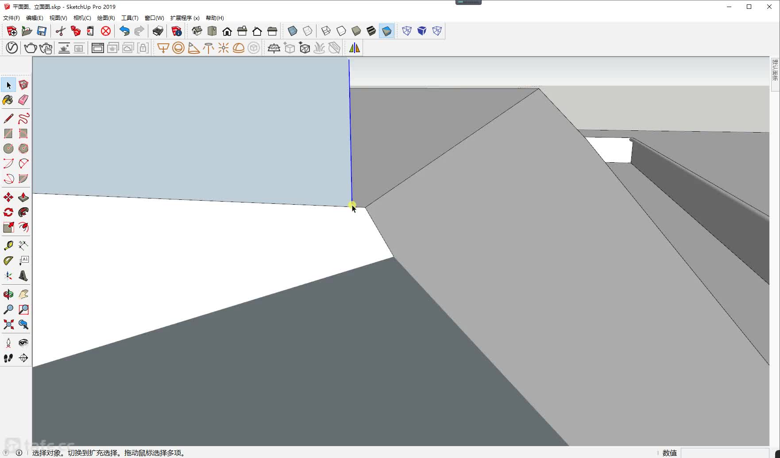Start V-Ray render teapot icon
780x458 pixels.
(x=31, y=48)
